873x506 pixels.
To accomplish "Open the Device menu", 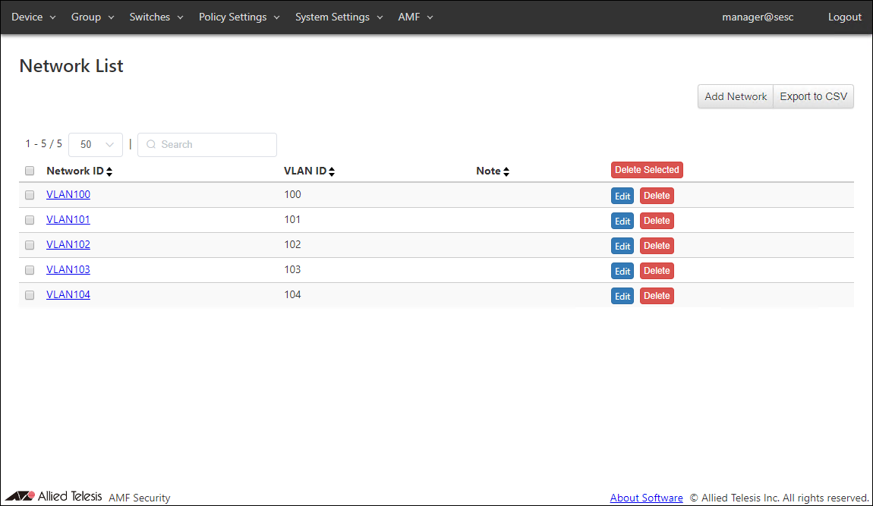I will click(x=33, y=17).
